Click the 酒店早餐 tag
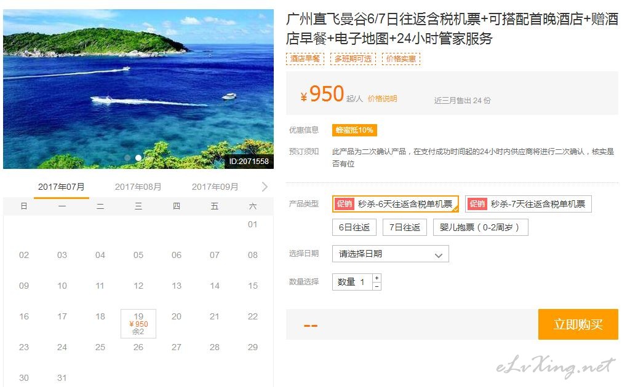Viewport: 622px width, 387px height. (305, 58)
